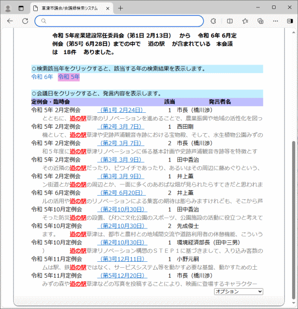Open 第2号 3月 7日 link with 2 hits

point(121,143)
